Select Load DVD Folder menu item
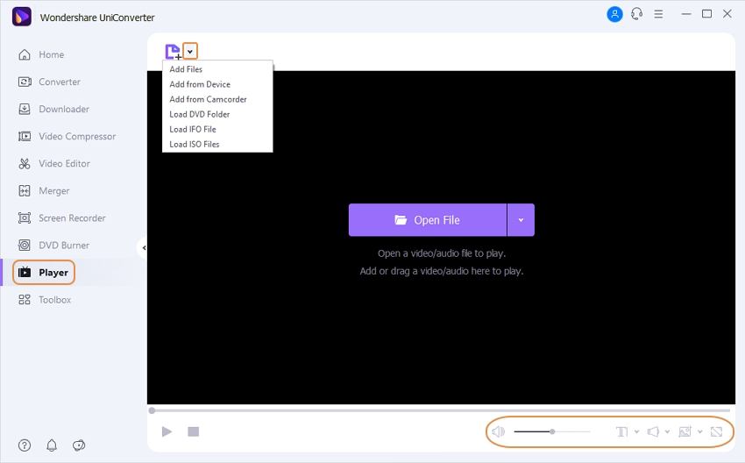Image resolution: width=745 pixels, height=463 pixels. [x=200, y=114]
